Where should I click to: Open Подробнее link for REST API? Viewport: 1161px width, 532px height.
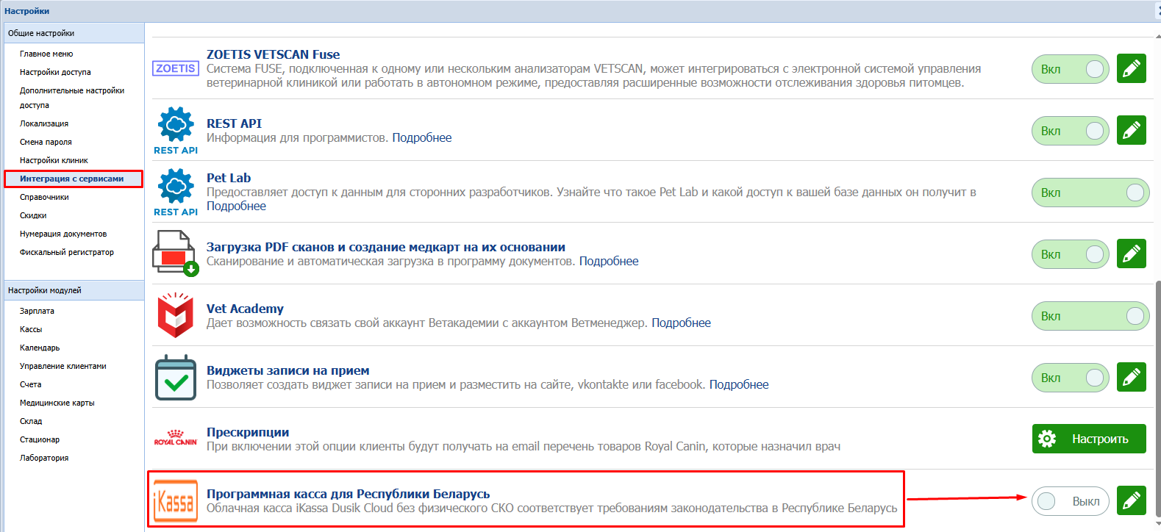pos(422,137)
